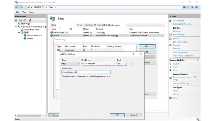Switch to the Features View tab

click(54, 115)
